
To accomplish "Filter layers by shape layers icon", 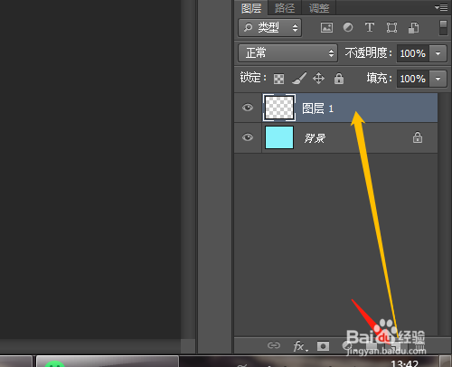I will (x=391, y=28).
